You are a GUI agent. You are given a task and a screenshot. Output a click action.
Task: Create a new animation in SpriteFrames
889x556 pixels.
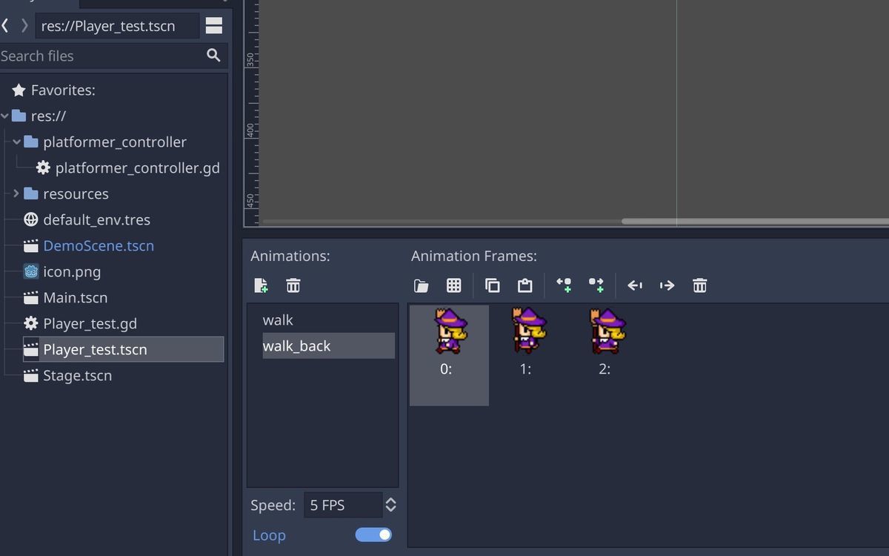coord(261,285)
